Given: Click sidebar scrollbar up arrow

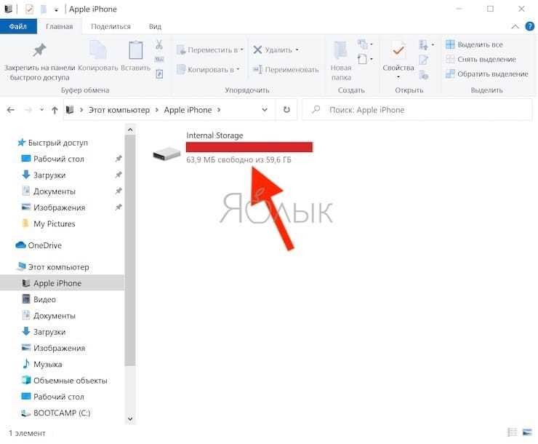Looking at the screenshot, I should [x=130, y=130].
